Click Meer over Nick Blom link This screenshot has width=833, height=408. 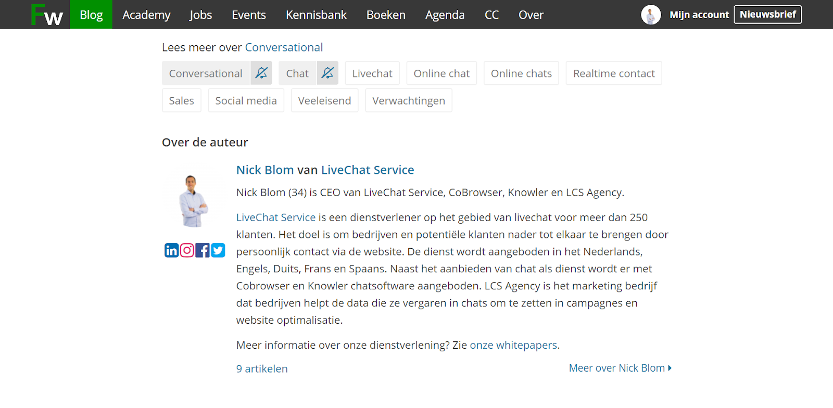click(x=620, y=368)
